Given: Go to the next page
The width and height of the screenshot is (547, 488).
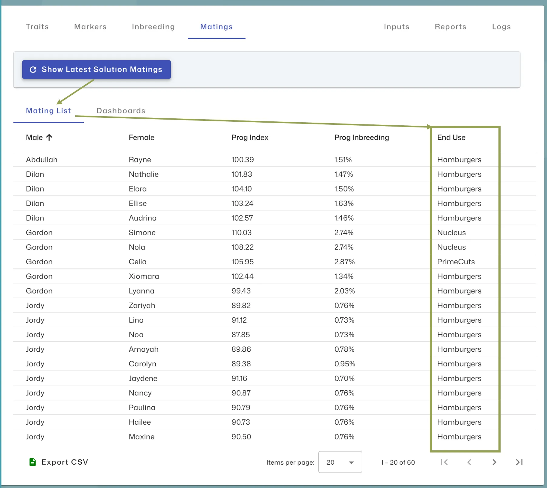Looking at the screenshot, I should (494, 462).
